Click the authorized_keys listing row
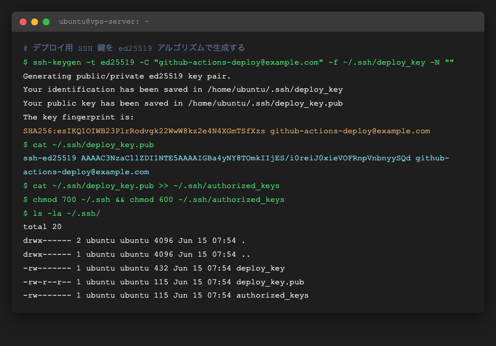This screenshot has width=496, height=346. pos(166,295)
